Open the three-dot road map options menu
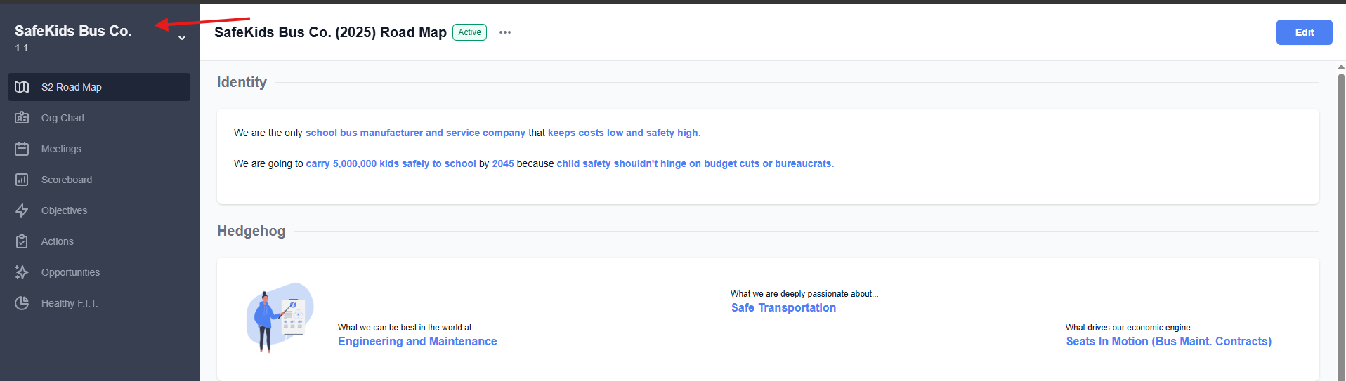This screenshot has height=381, width=1346. [x=505, y=32]
